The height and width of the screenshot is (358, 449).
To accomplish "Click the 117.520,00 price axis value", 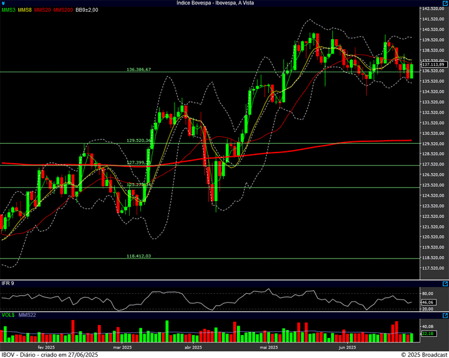I will tap(433, 268).
